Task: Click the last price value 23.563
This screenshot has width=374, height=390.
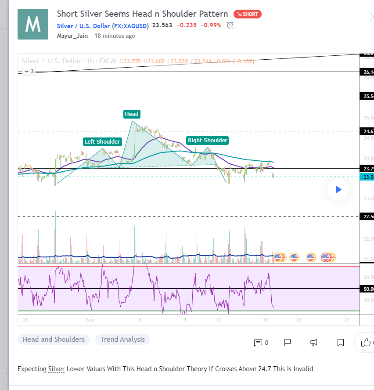Action: coord(162,25)
